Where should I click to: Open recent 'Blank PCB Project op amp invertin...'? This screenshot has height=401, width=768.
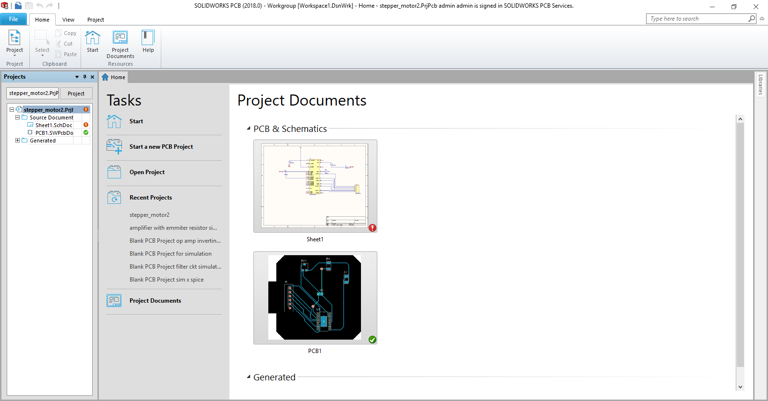(x=175, y=241)
